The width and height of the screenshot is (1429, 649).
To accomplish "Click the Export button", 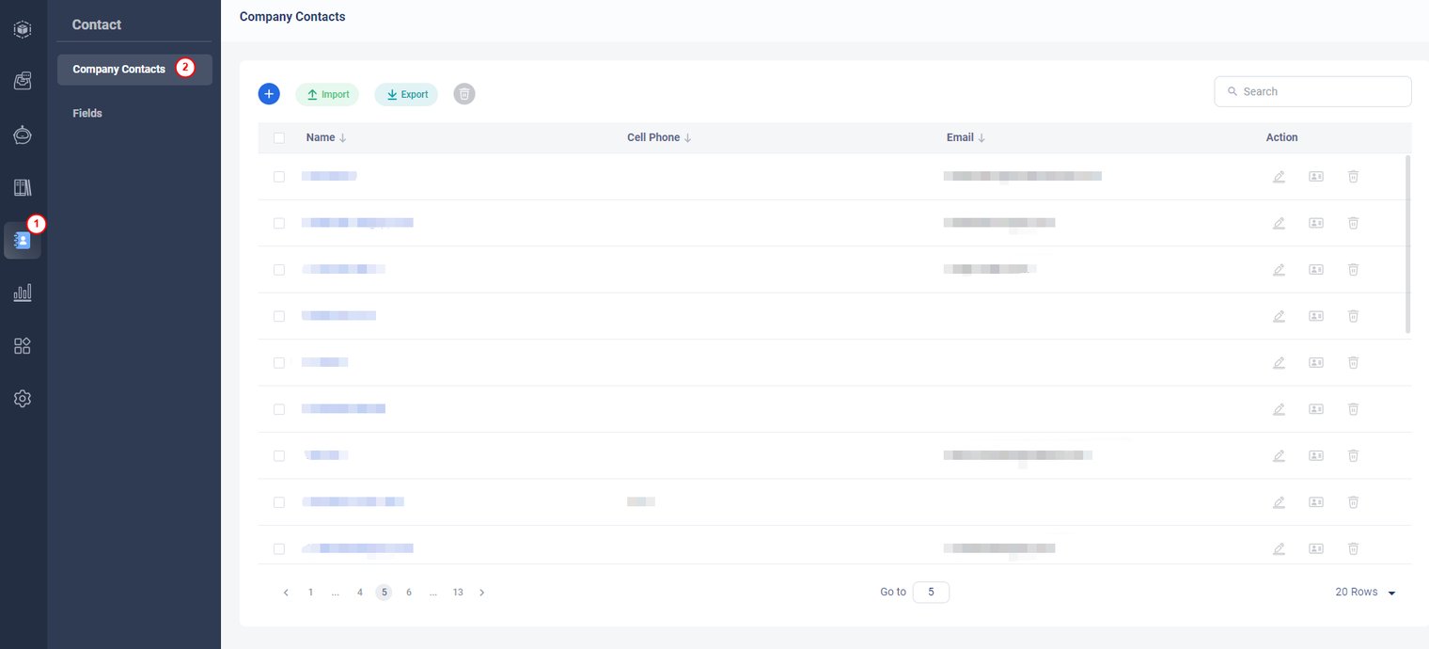I will coord(406,95).
